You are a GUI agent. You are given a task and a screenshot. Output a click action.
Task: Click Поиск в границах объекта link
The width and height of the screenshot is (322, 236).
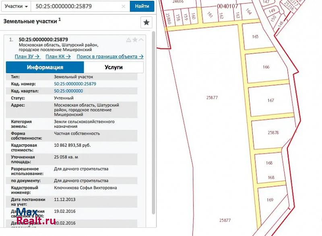point(110,57)
